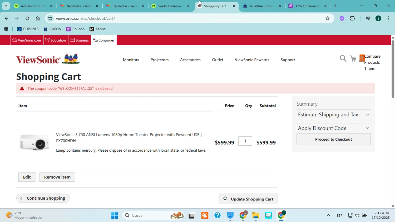Open File Explorer from the taskbar
This screenshot has height=222, width=395.
[255, 215]
